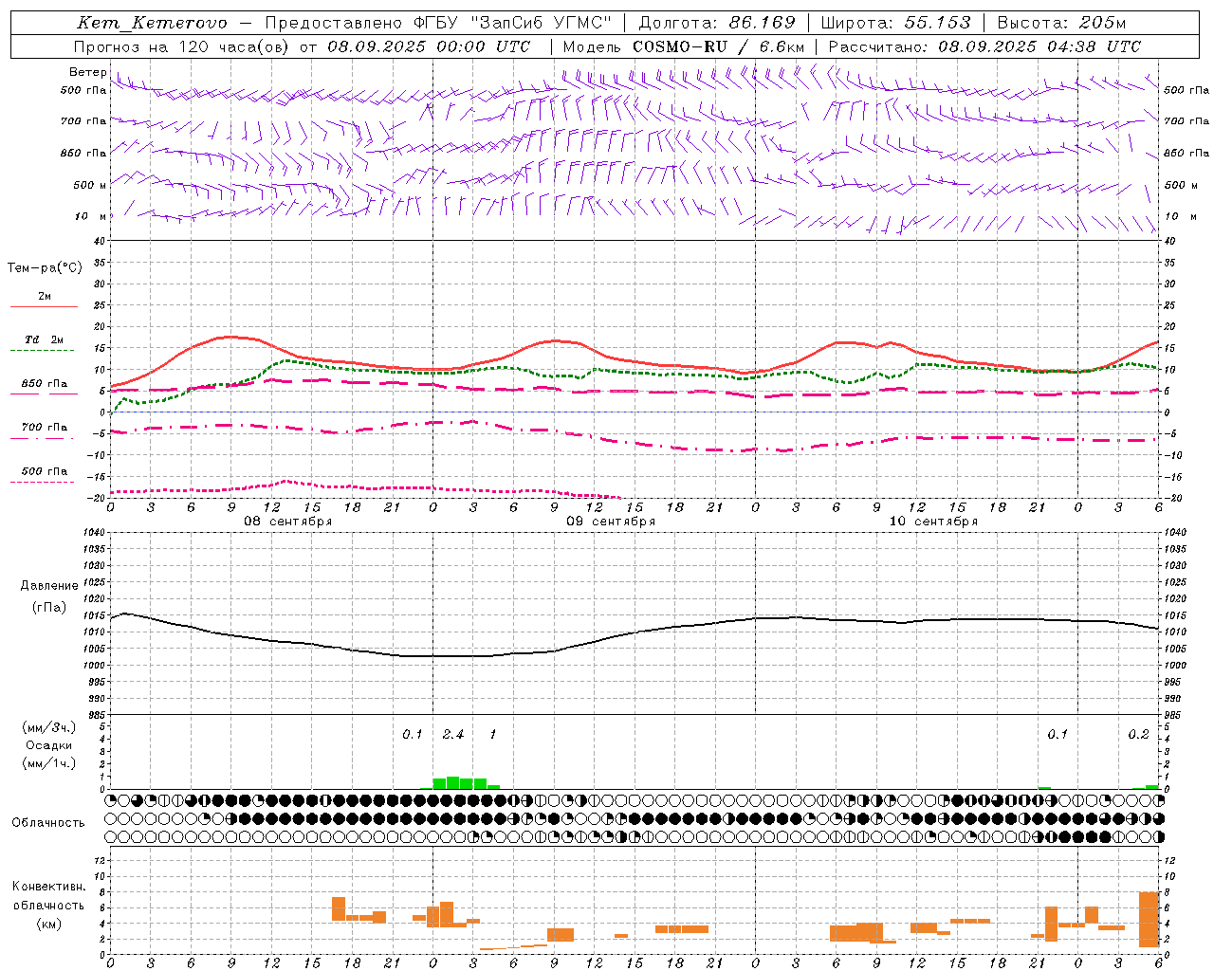Image resolution: width=1214 pixels, height=971 pixels.
Task: Click the Td 2м dew point legend entry
Action: pos(45,339)
